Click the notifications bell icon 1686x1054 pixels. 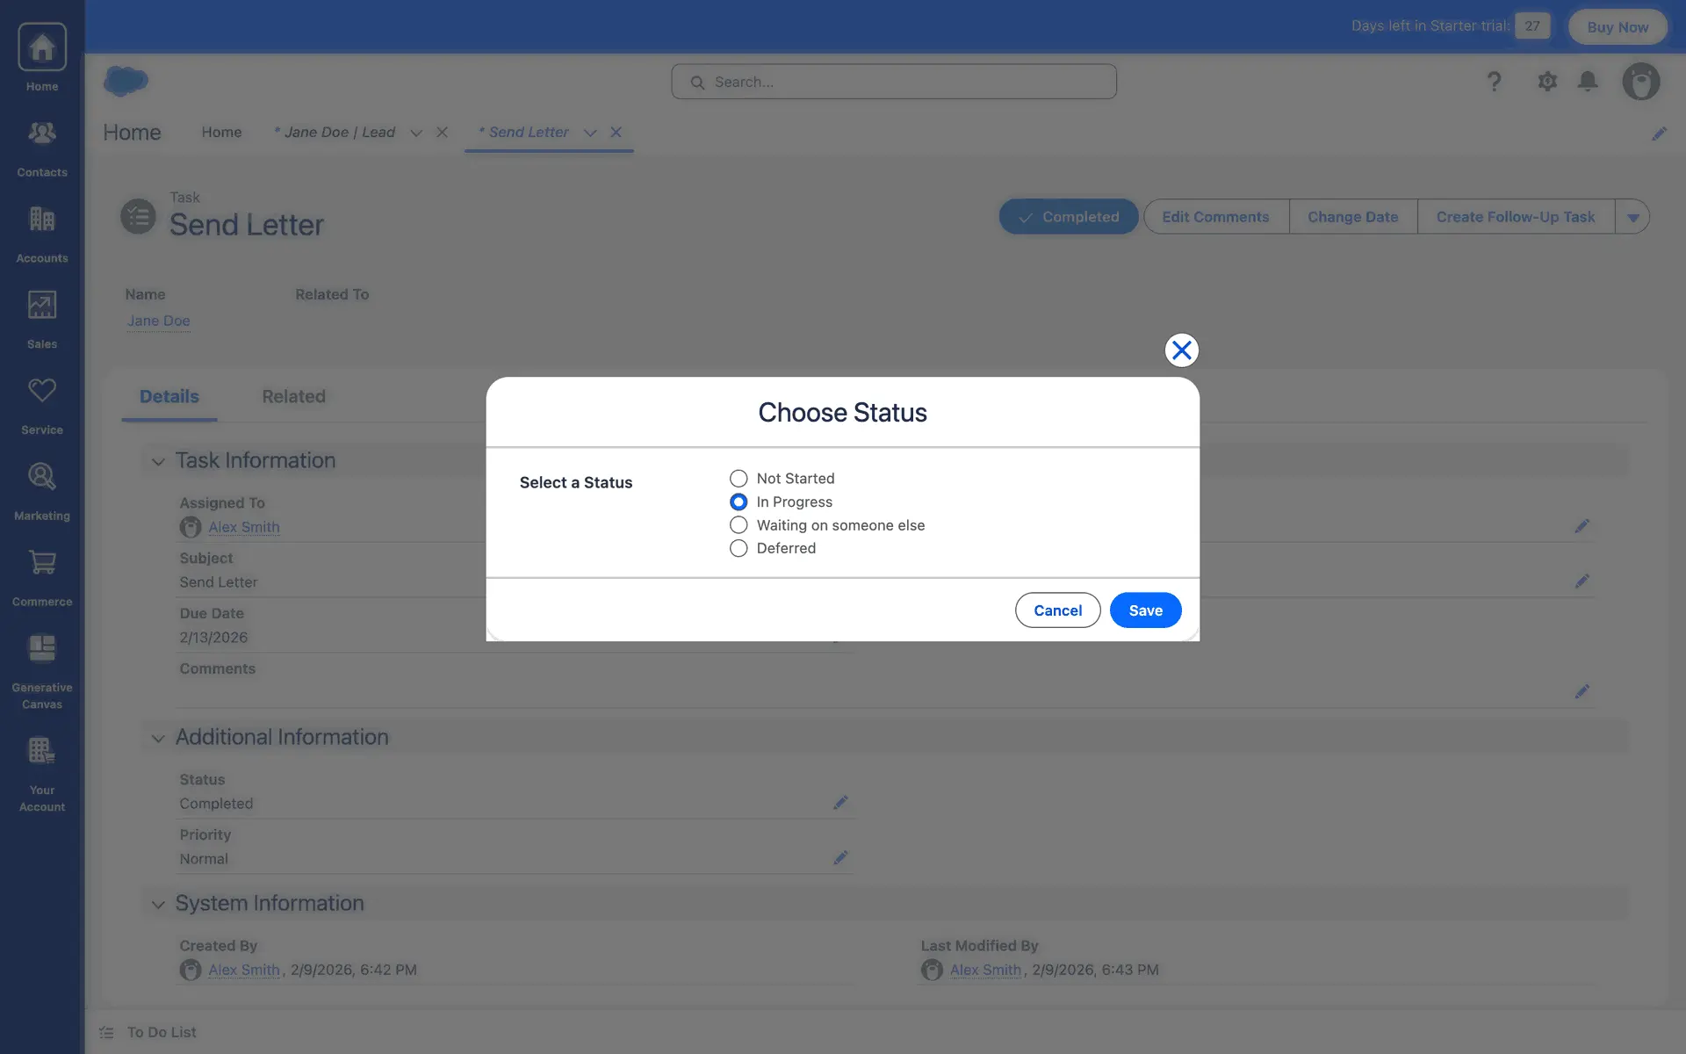(x=1588, y=82)
